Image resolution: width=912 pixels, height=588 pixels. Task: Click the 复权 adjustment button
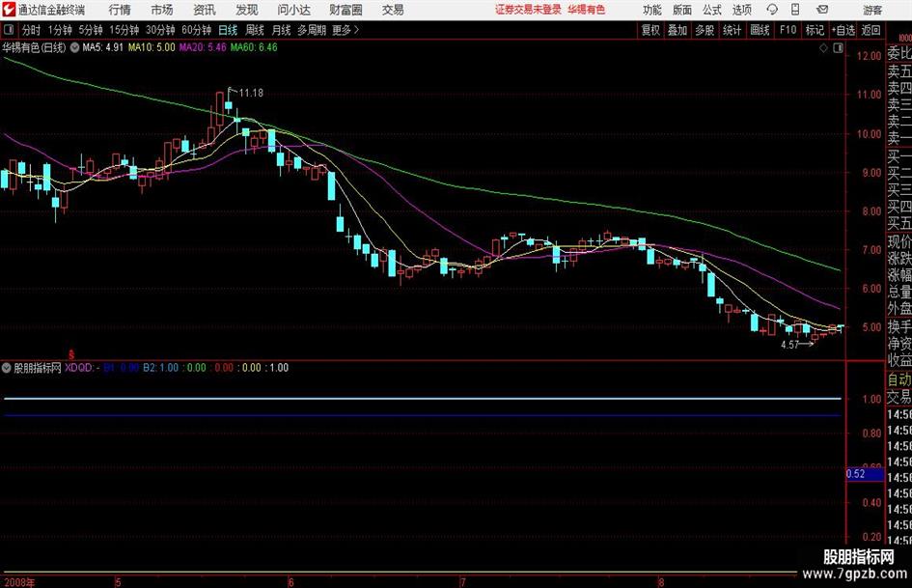(x=650, y=30)
